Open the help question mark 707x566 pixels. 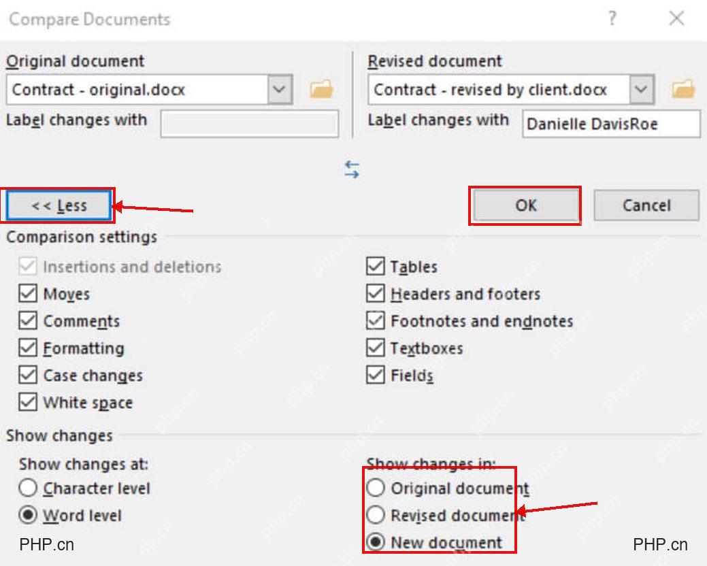[612, 18]
